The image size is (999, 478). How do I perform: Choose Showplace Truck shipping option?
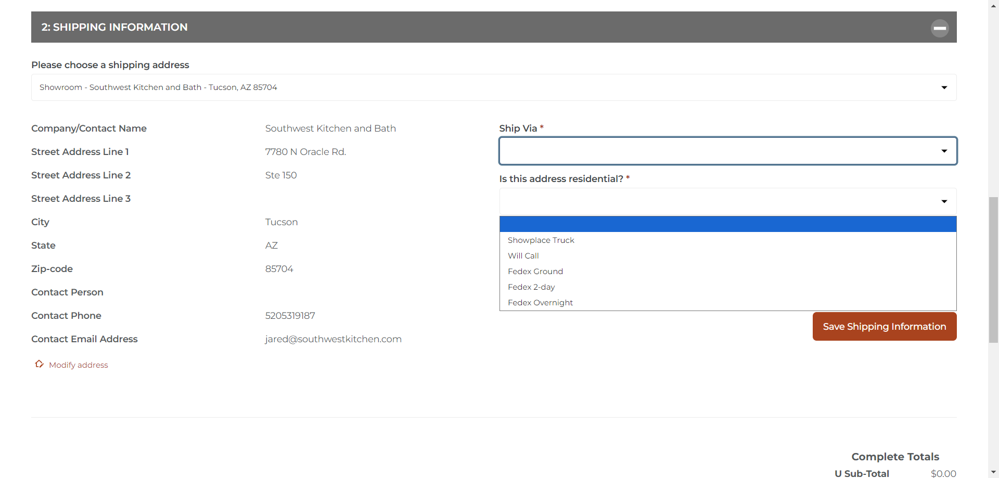pos(728,240)
